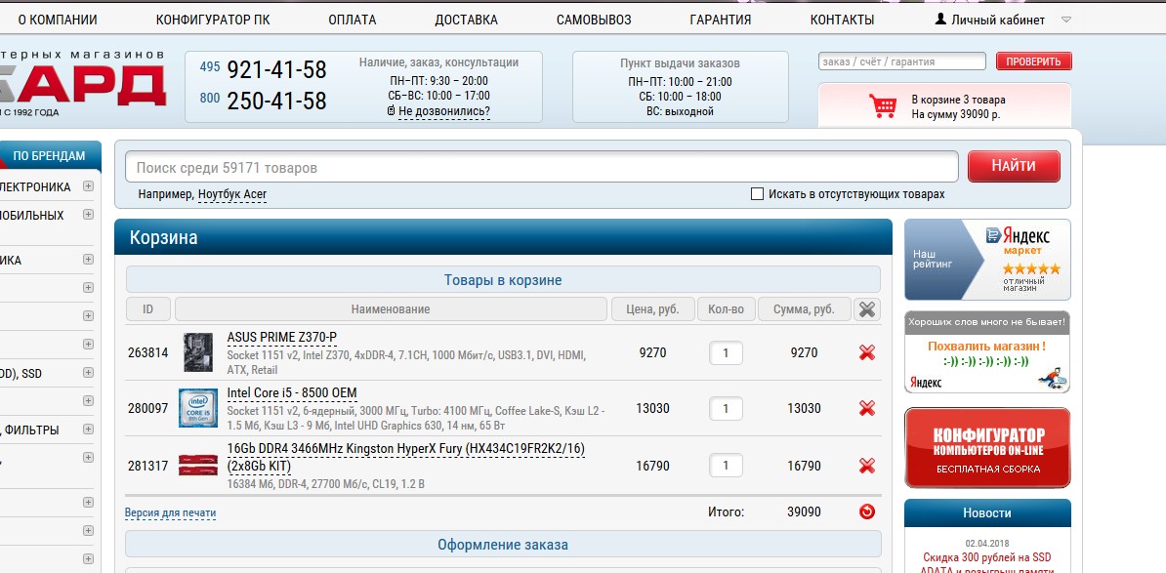Expand the Электроника category plus sign

(x=88, y=186)
